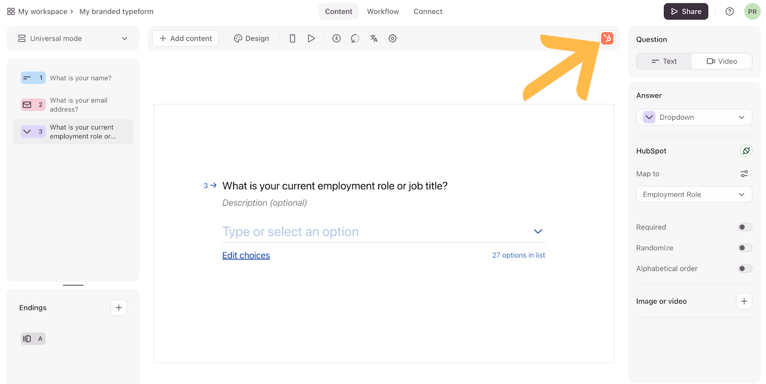The width and height of the screenshot is (766, 384).
Task: Toggle the Randomize switch
Action: tap(745, 248)
